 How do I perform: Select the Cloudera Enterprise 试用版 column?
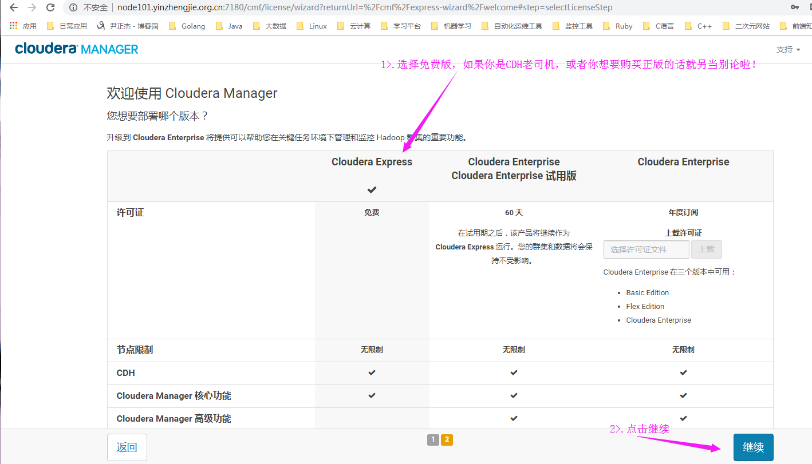tap(514, 169)
